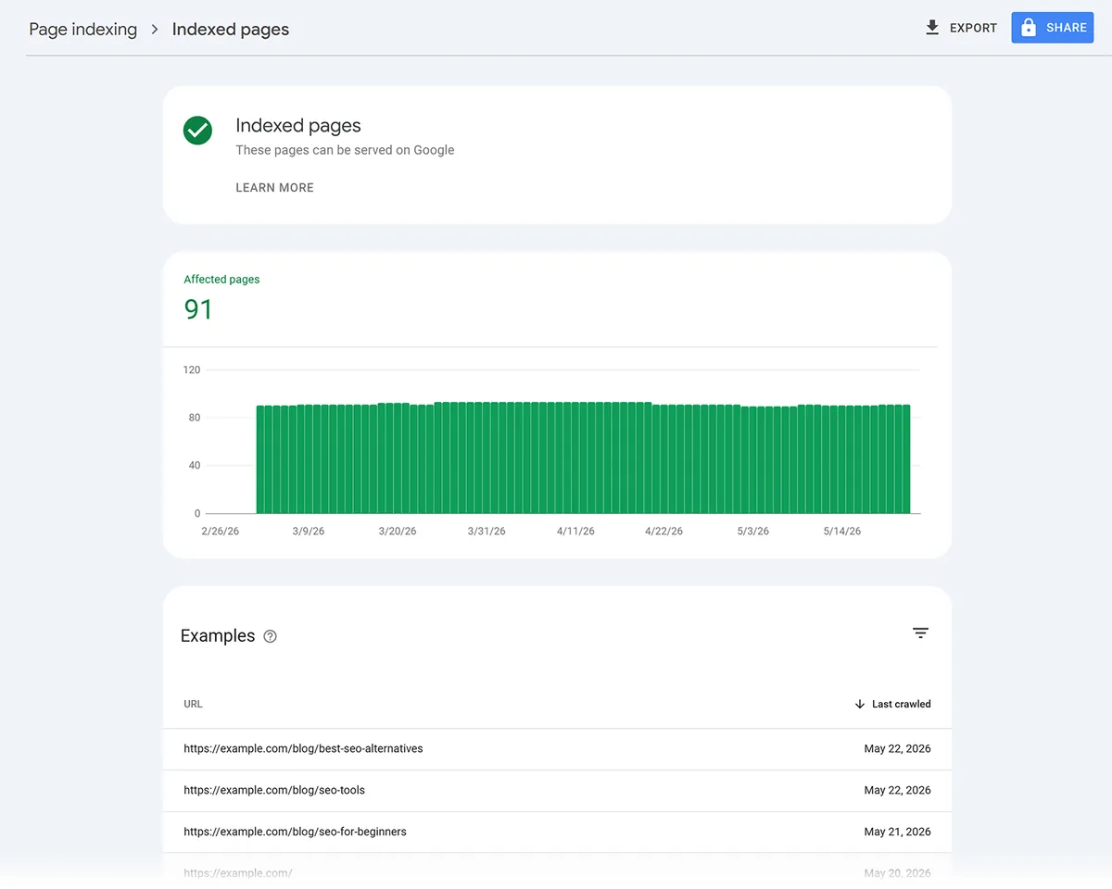The width and height of the screenshot is (1112, 889).
Task: Click May 22, 2026 date for seo-tools
Action: click(x=897, y=790)
